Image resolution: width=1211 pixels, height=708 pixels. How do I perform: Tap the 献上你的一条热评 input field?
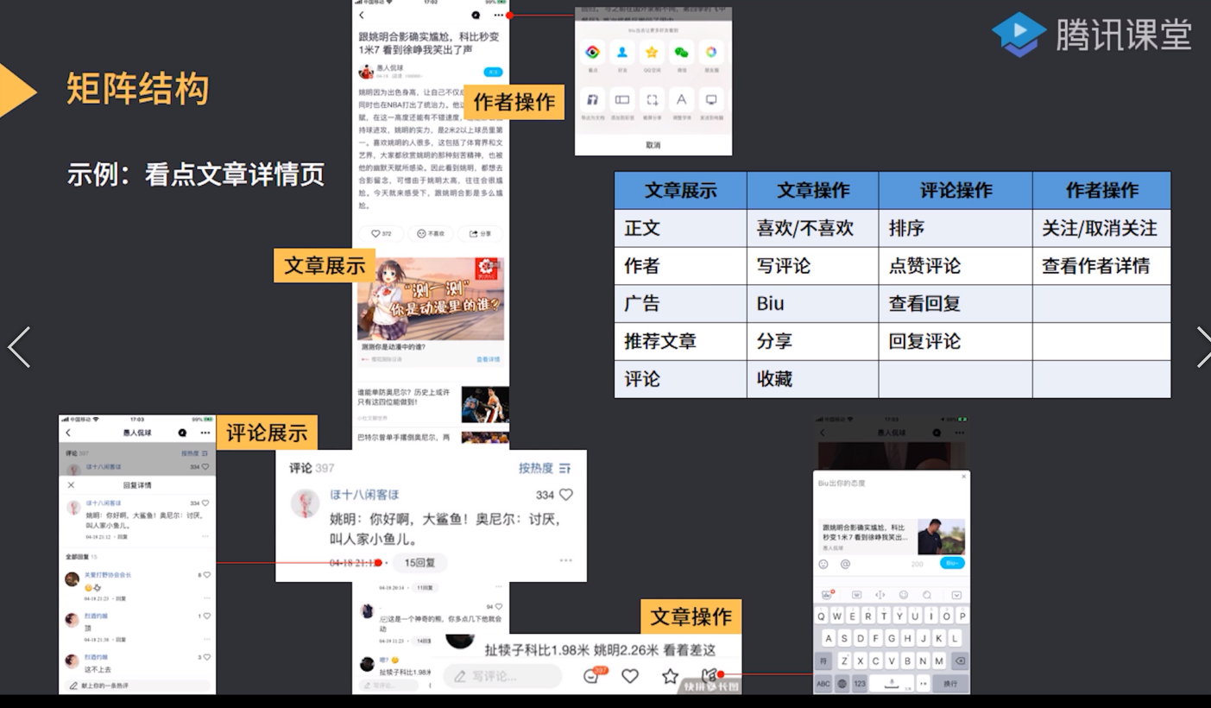[x=138, y=686]
